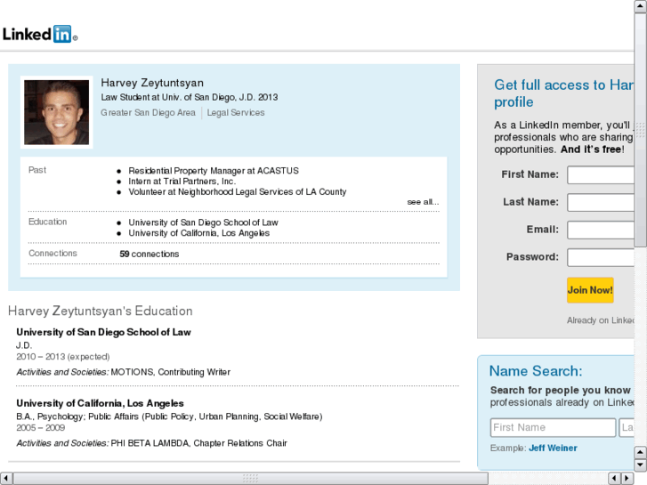
Task: Click the Password input field
Action: [x=601, y=257]
